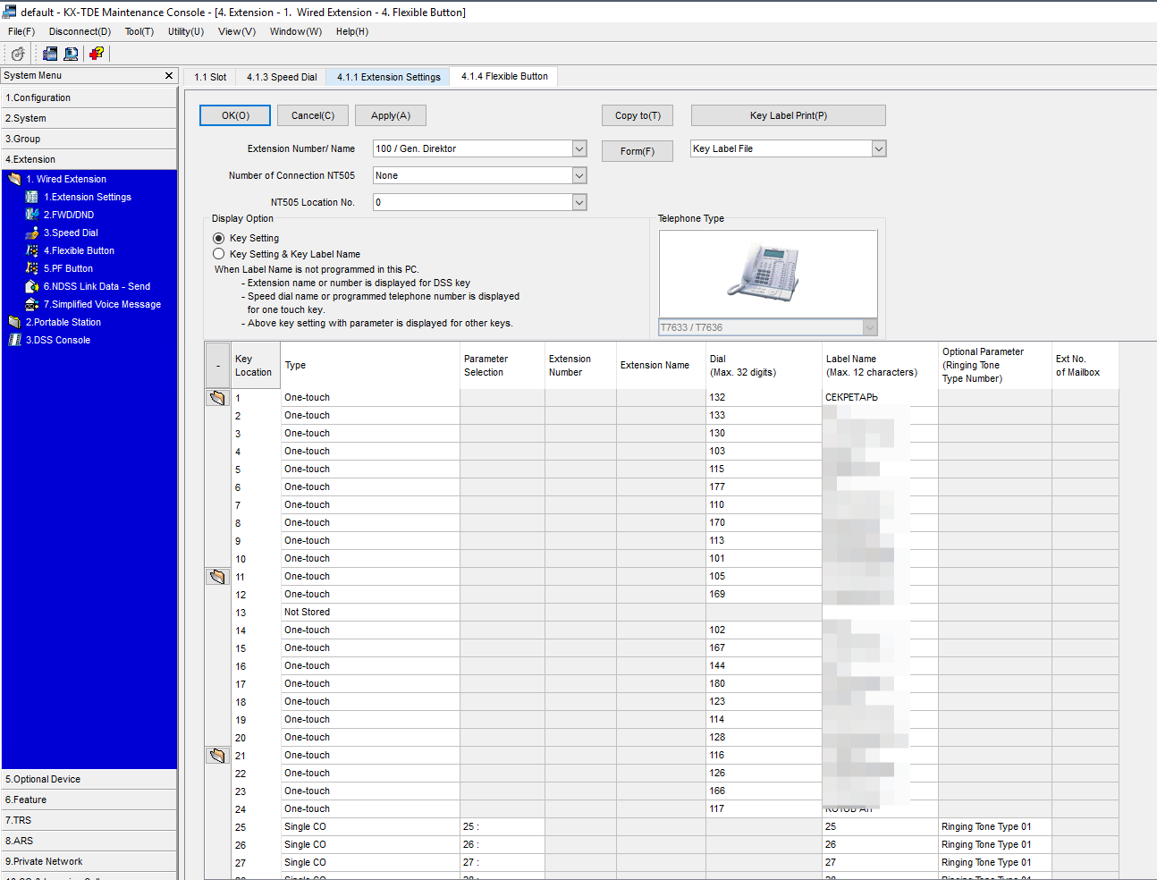Expand the 9.Private Network section
This screenshot has width=1157, height=880.
coord(89,861)
